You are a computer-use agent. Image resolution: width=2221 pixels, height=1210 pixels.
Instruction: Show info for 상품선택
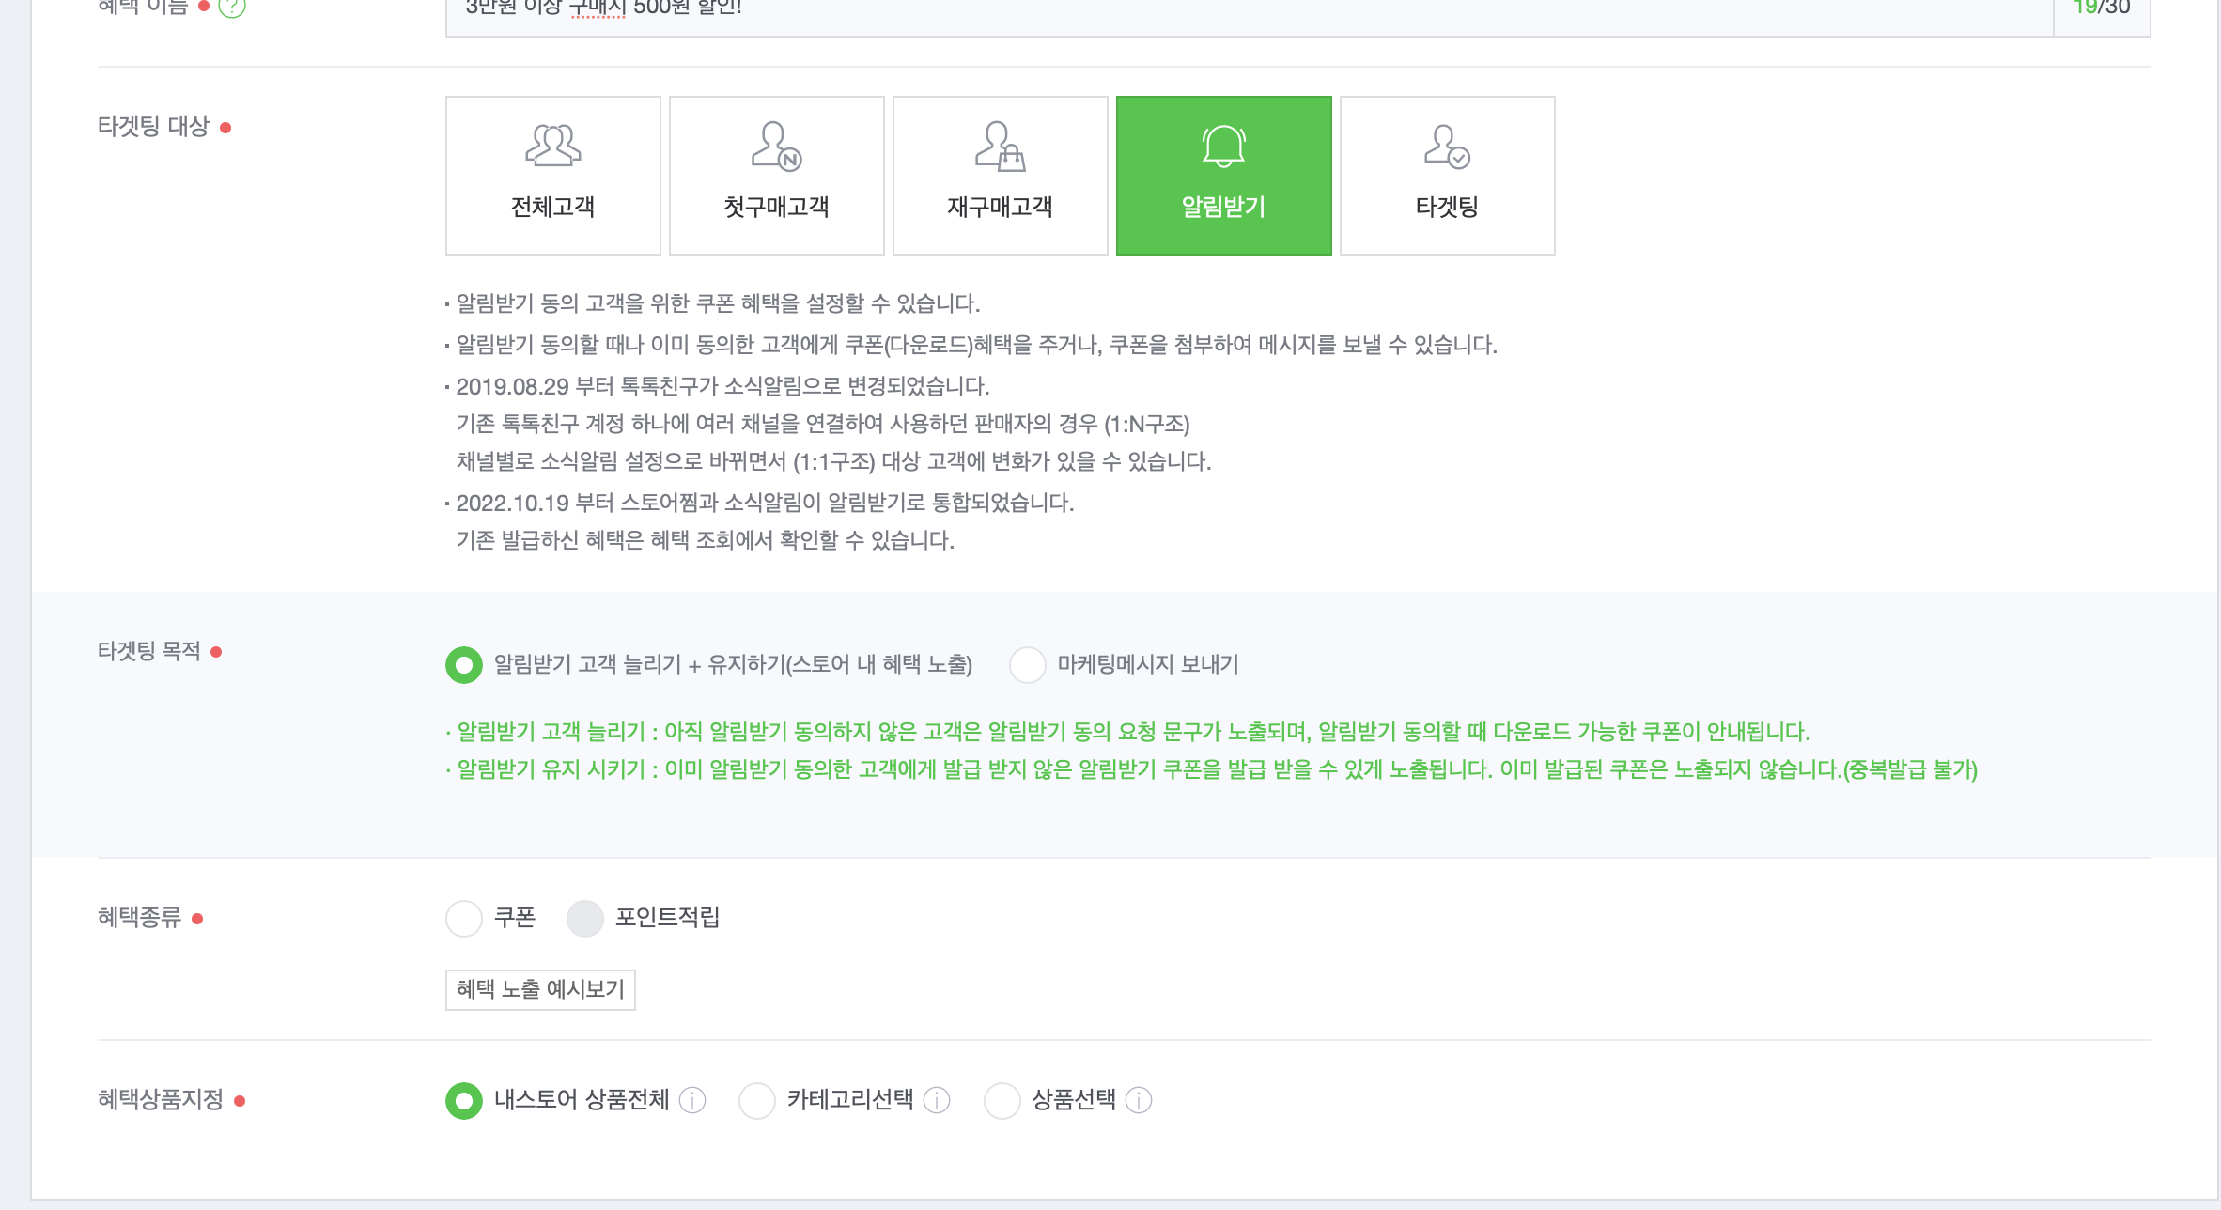pos(1139,1100)
